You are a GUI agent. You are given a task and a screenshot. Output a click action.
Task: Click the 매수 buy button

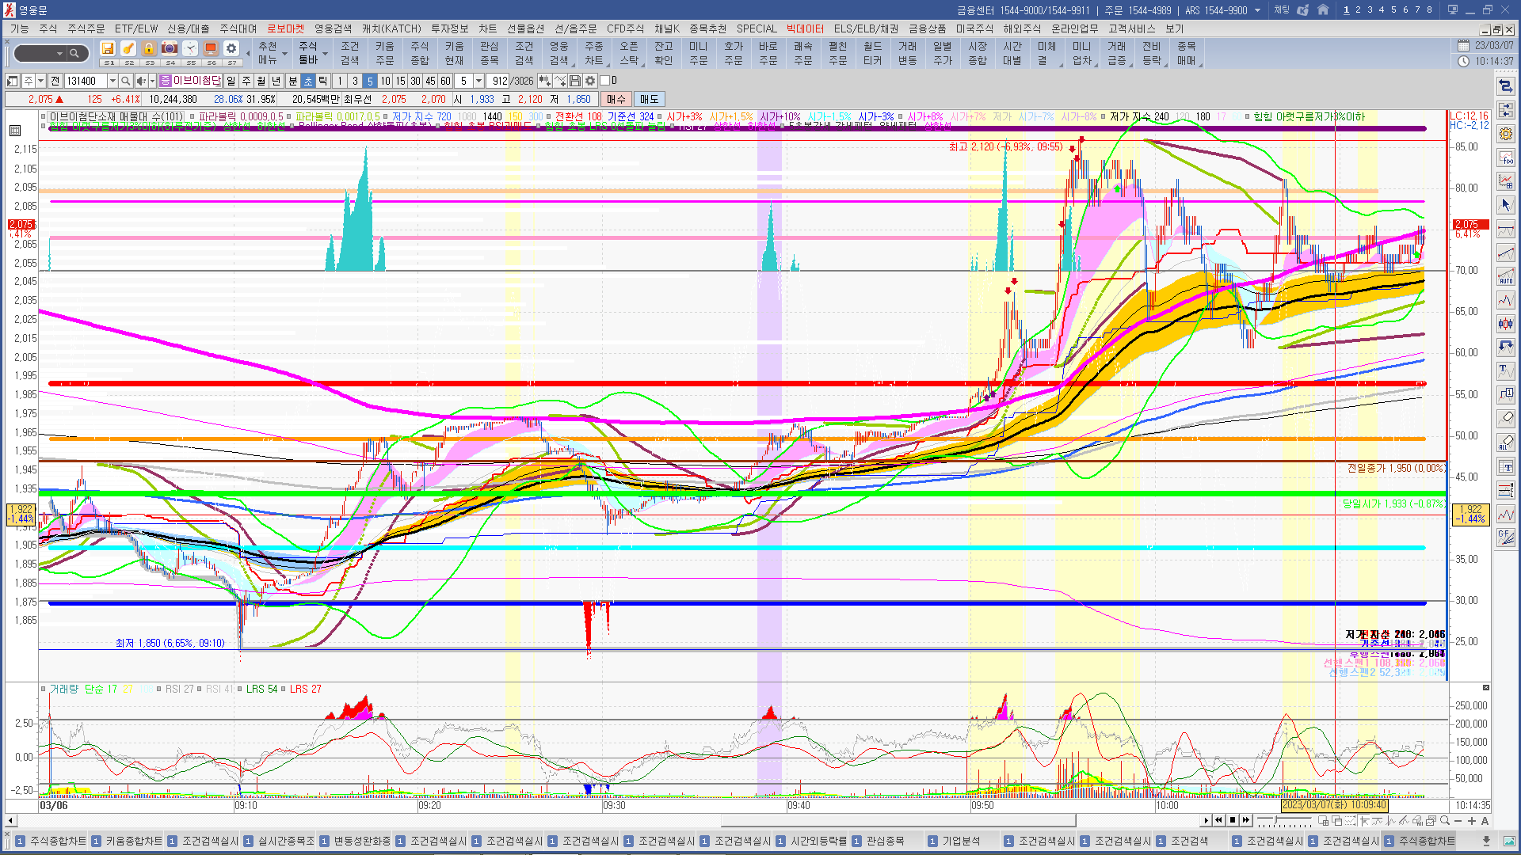click(x=616, y=99)
